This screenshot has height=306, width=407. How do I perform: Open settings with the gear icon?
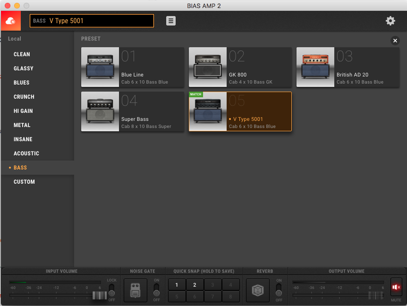390,21
